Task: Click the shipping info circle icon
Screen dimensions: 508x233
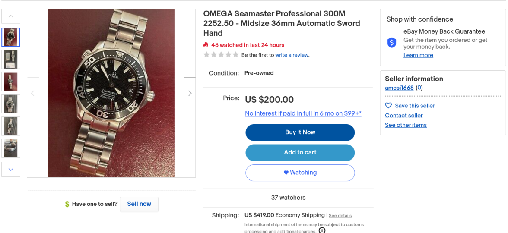Action: 322,230
